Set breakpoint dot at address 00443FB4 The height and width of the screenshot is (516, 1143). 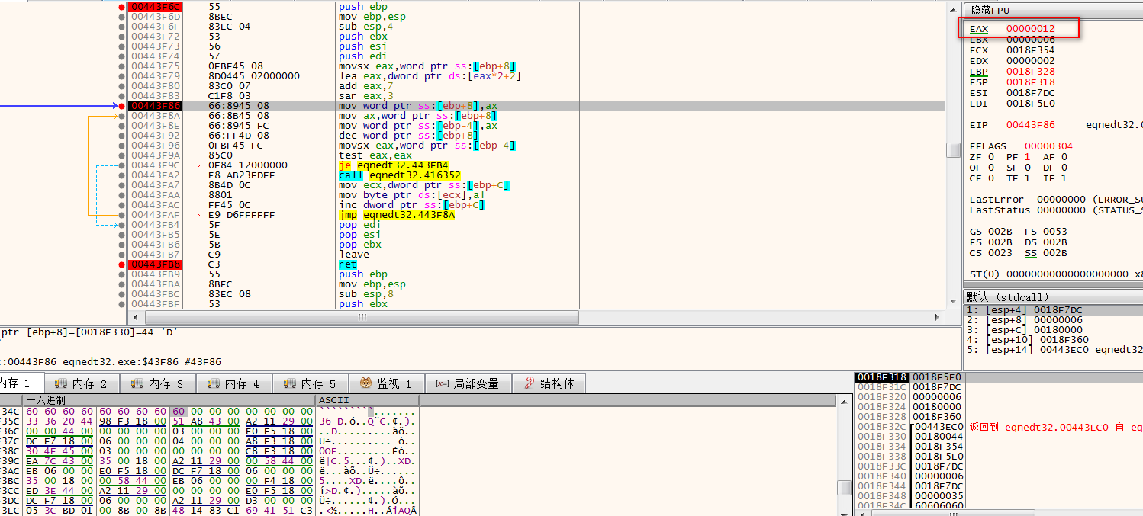point(122,225)
